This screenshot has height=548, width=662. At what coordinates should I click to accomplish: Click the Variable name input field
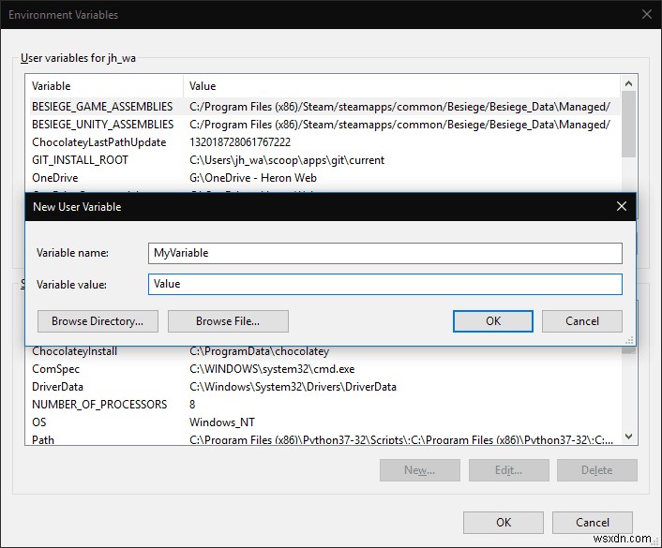click(x=385, y=253)
